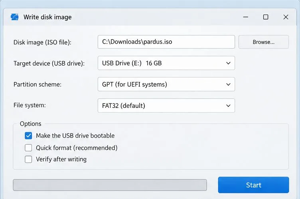Click the 'Target device (USB drive):' label
Image resolution: width=300 pixels, height=199 pixels.
click(x=49, y=63)
